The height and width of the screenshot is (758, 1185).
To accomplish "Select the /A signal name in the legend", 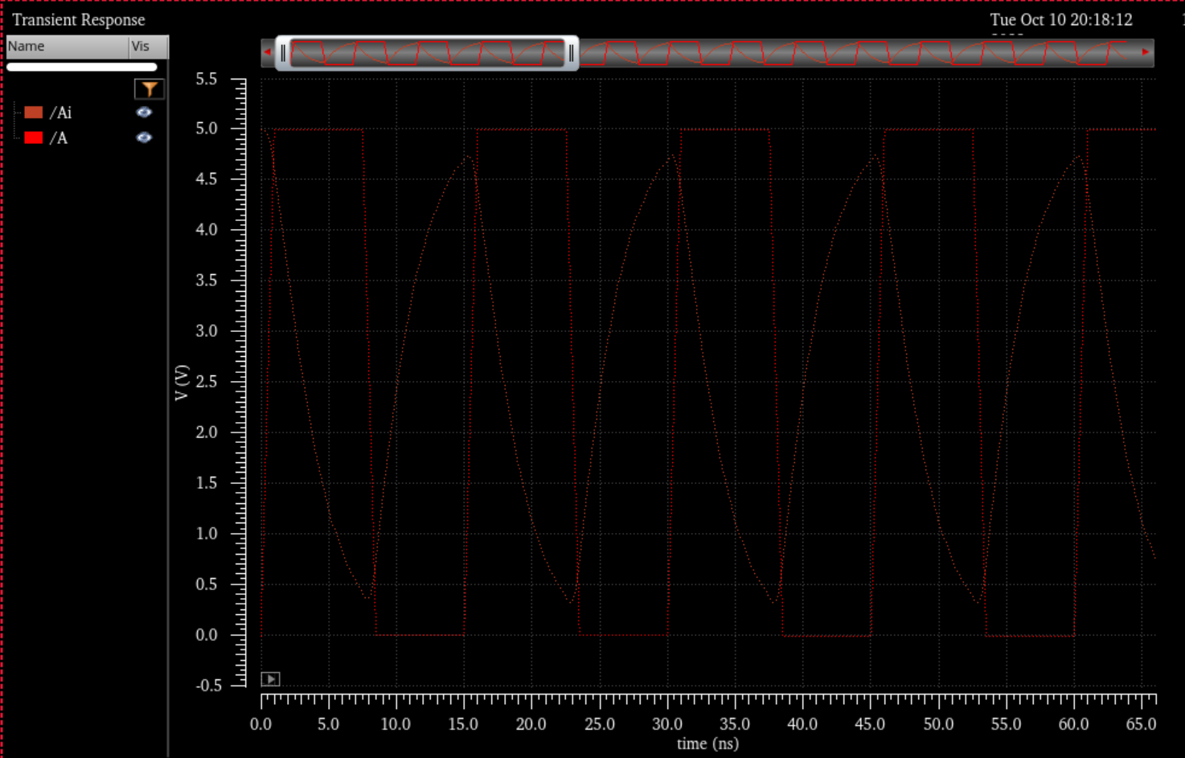I will click(x=59, y=138).
